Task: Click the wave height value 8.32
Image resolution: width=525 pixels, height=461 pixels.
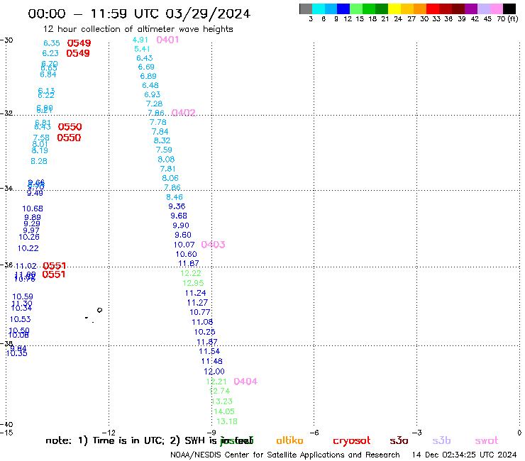Action: click(162, 140)
